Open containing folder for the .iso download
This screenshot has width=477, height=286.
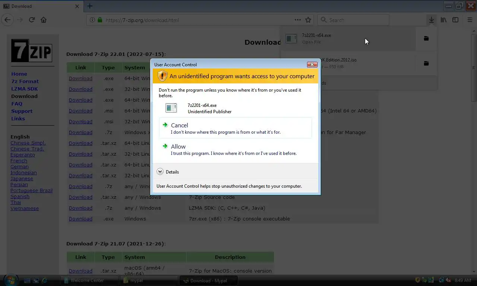tap(426, 63)
